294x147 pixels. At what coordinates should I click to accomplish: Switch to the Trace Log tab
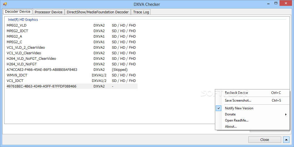click(141, 12)
